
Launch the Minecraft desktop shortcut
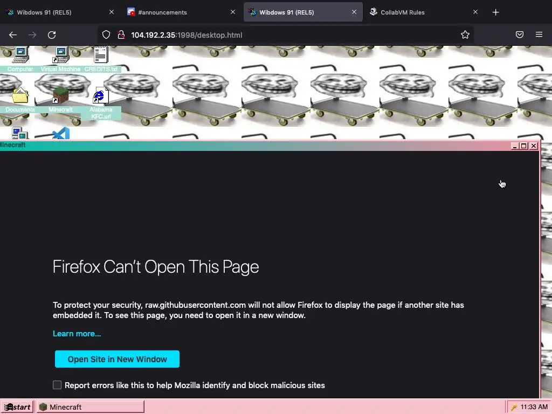pyautogui.click(x=60, y=100)
